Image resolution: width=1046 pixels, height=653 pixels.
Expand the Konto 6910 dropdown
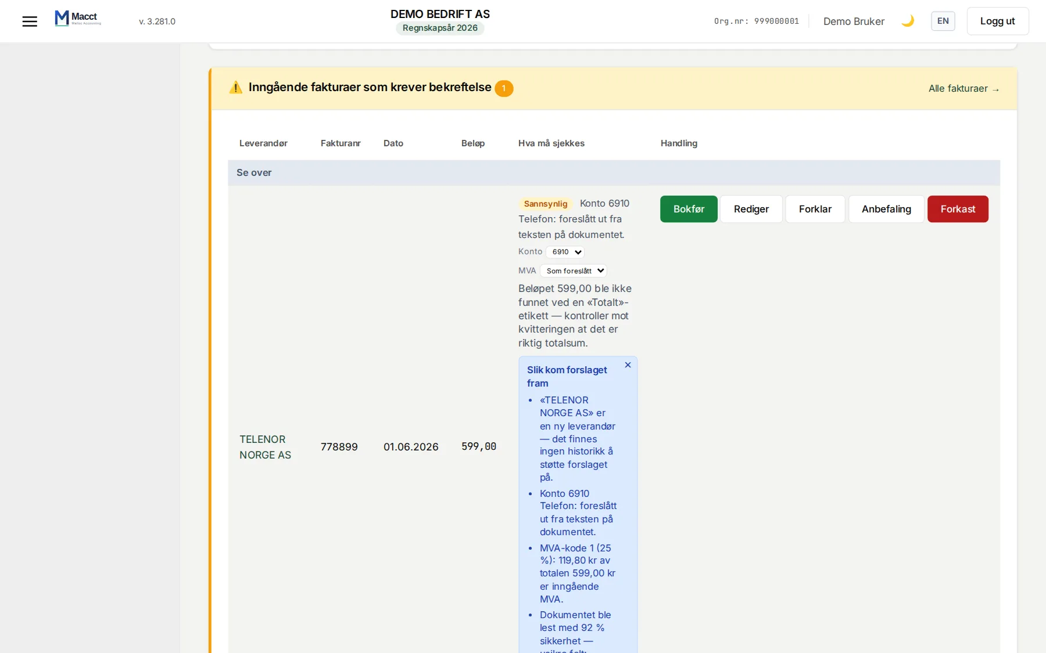565,252
